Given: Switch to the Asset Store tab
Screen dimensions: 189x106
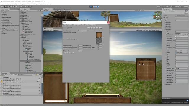Looking at the screenshot, I should [58, 9].
